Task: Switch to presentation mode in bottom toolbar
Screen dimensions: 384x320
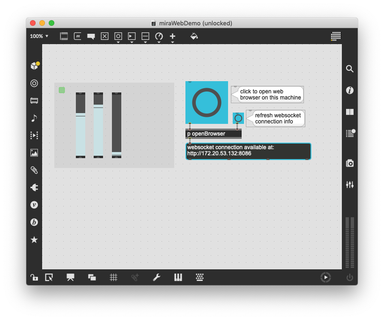Action: 70,277
